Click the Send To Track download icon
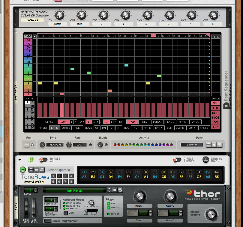 206,160
